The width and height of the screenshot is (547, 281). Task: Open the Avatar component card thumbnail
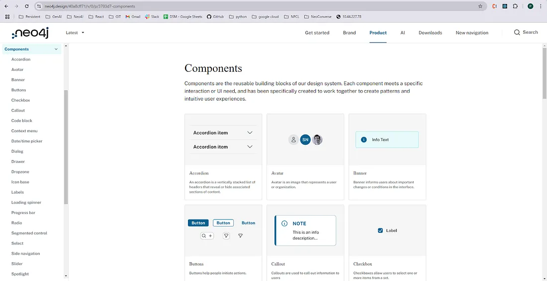tap(305, 140)
